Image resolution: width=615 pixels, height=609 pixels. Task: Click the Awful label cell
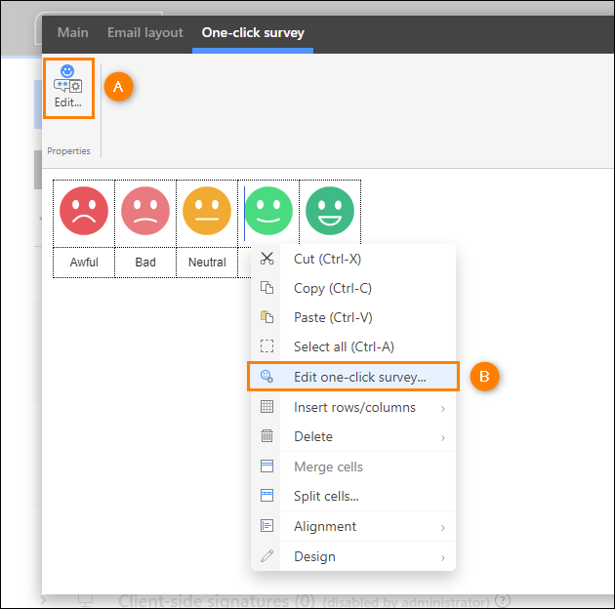[84, 263]
